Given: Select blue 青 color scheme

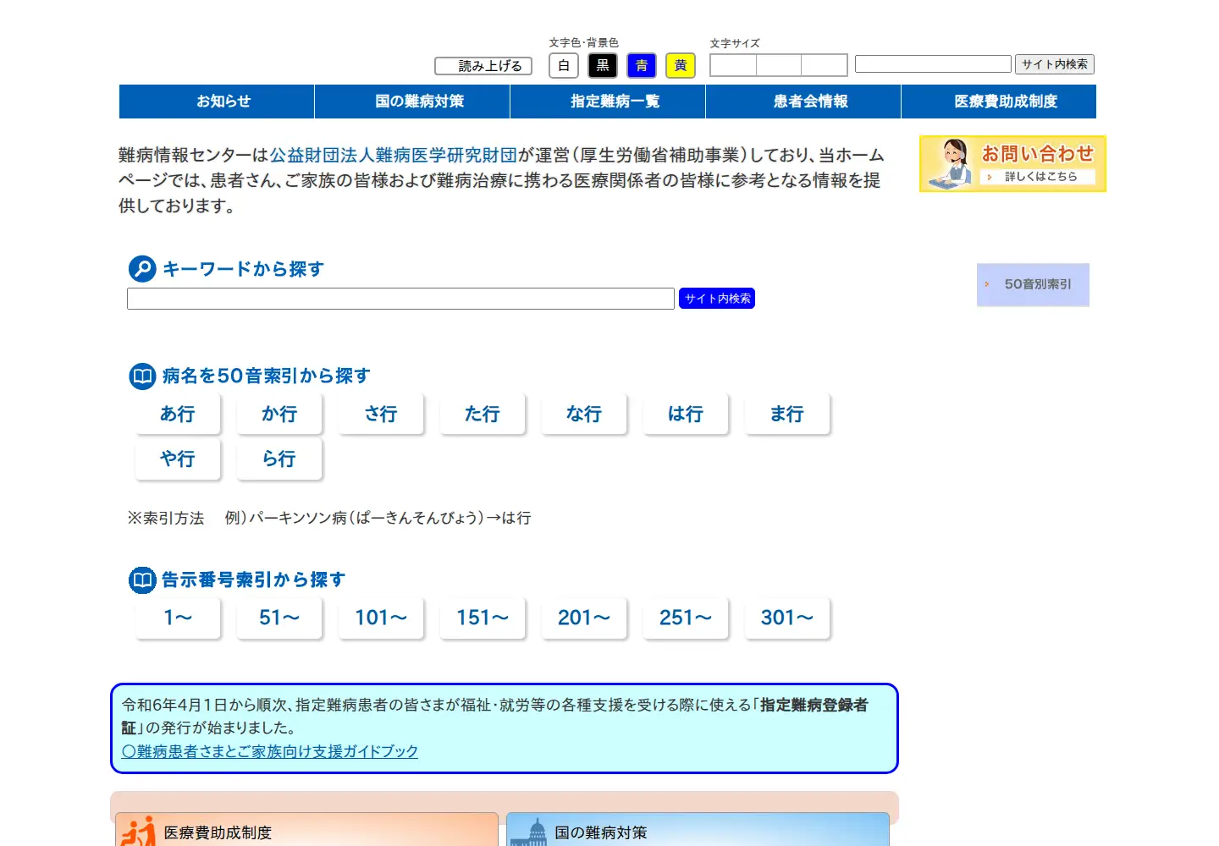Looking at the screenshot, I should click(x=642, y=65).
